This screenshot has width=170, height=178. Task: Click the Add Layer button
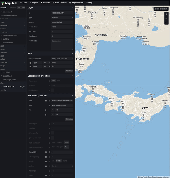(x=21, y=8)
